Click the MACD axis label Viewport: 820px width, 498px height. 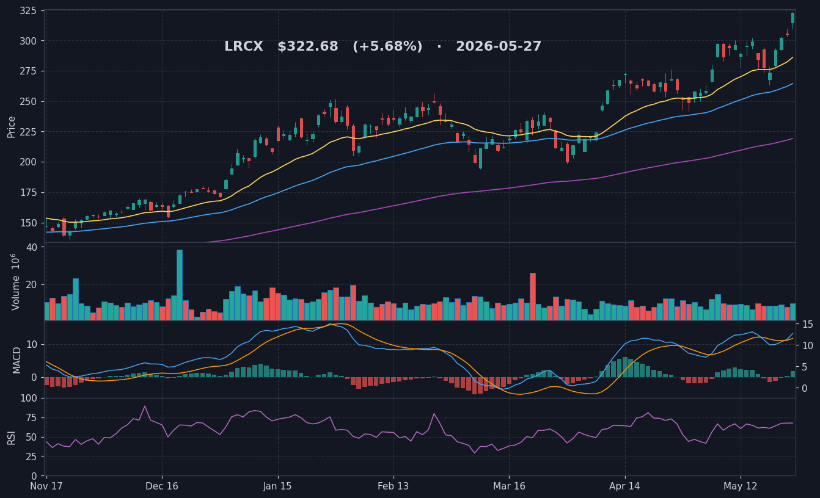click(x=17, y=359)
